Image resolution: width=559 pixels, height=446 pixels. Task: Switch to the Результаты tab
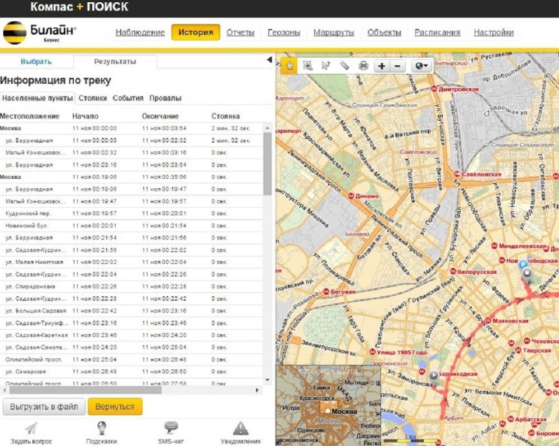click(115, 61)
